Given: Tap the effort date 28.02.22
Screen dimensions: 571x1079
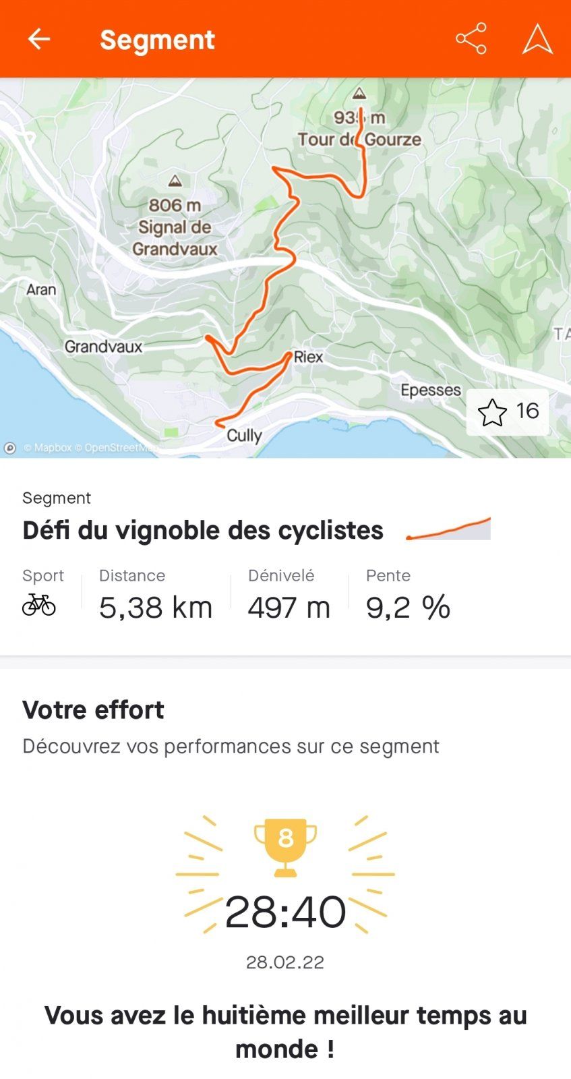Looking at the screenshot, I should tap(285, 962).
